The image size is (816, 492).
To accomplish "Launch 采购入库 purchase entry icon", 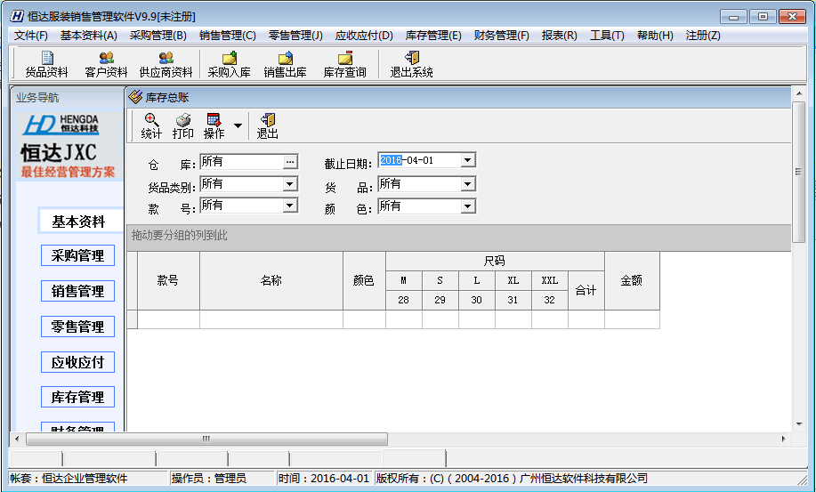I will [x=229, y=64].
